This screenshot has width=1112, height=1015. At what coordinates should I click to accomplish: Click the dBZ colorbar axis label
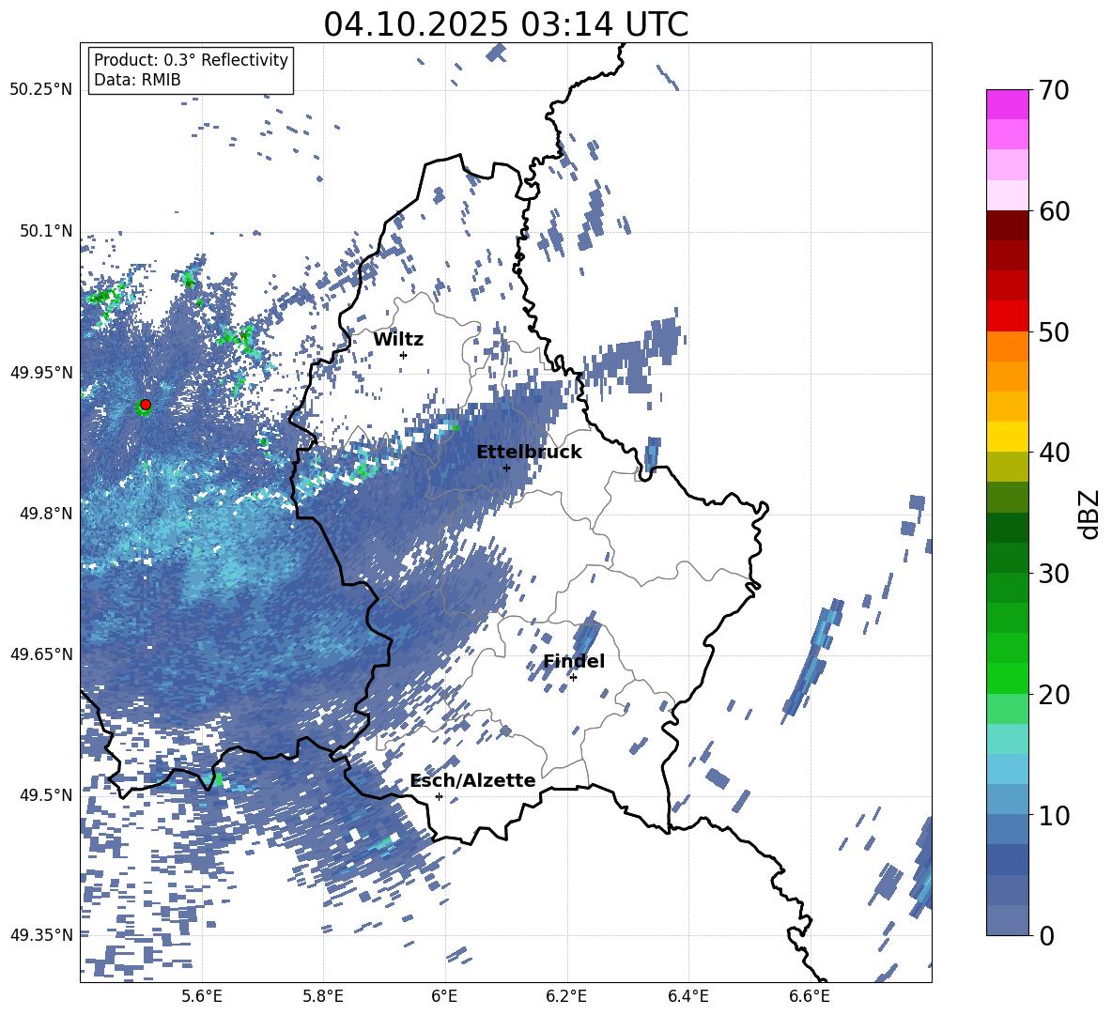[1089, 514]
